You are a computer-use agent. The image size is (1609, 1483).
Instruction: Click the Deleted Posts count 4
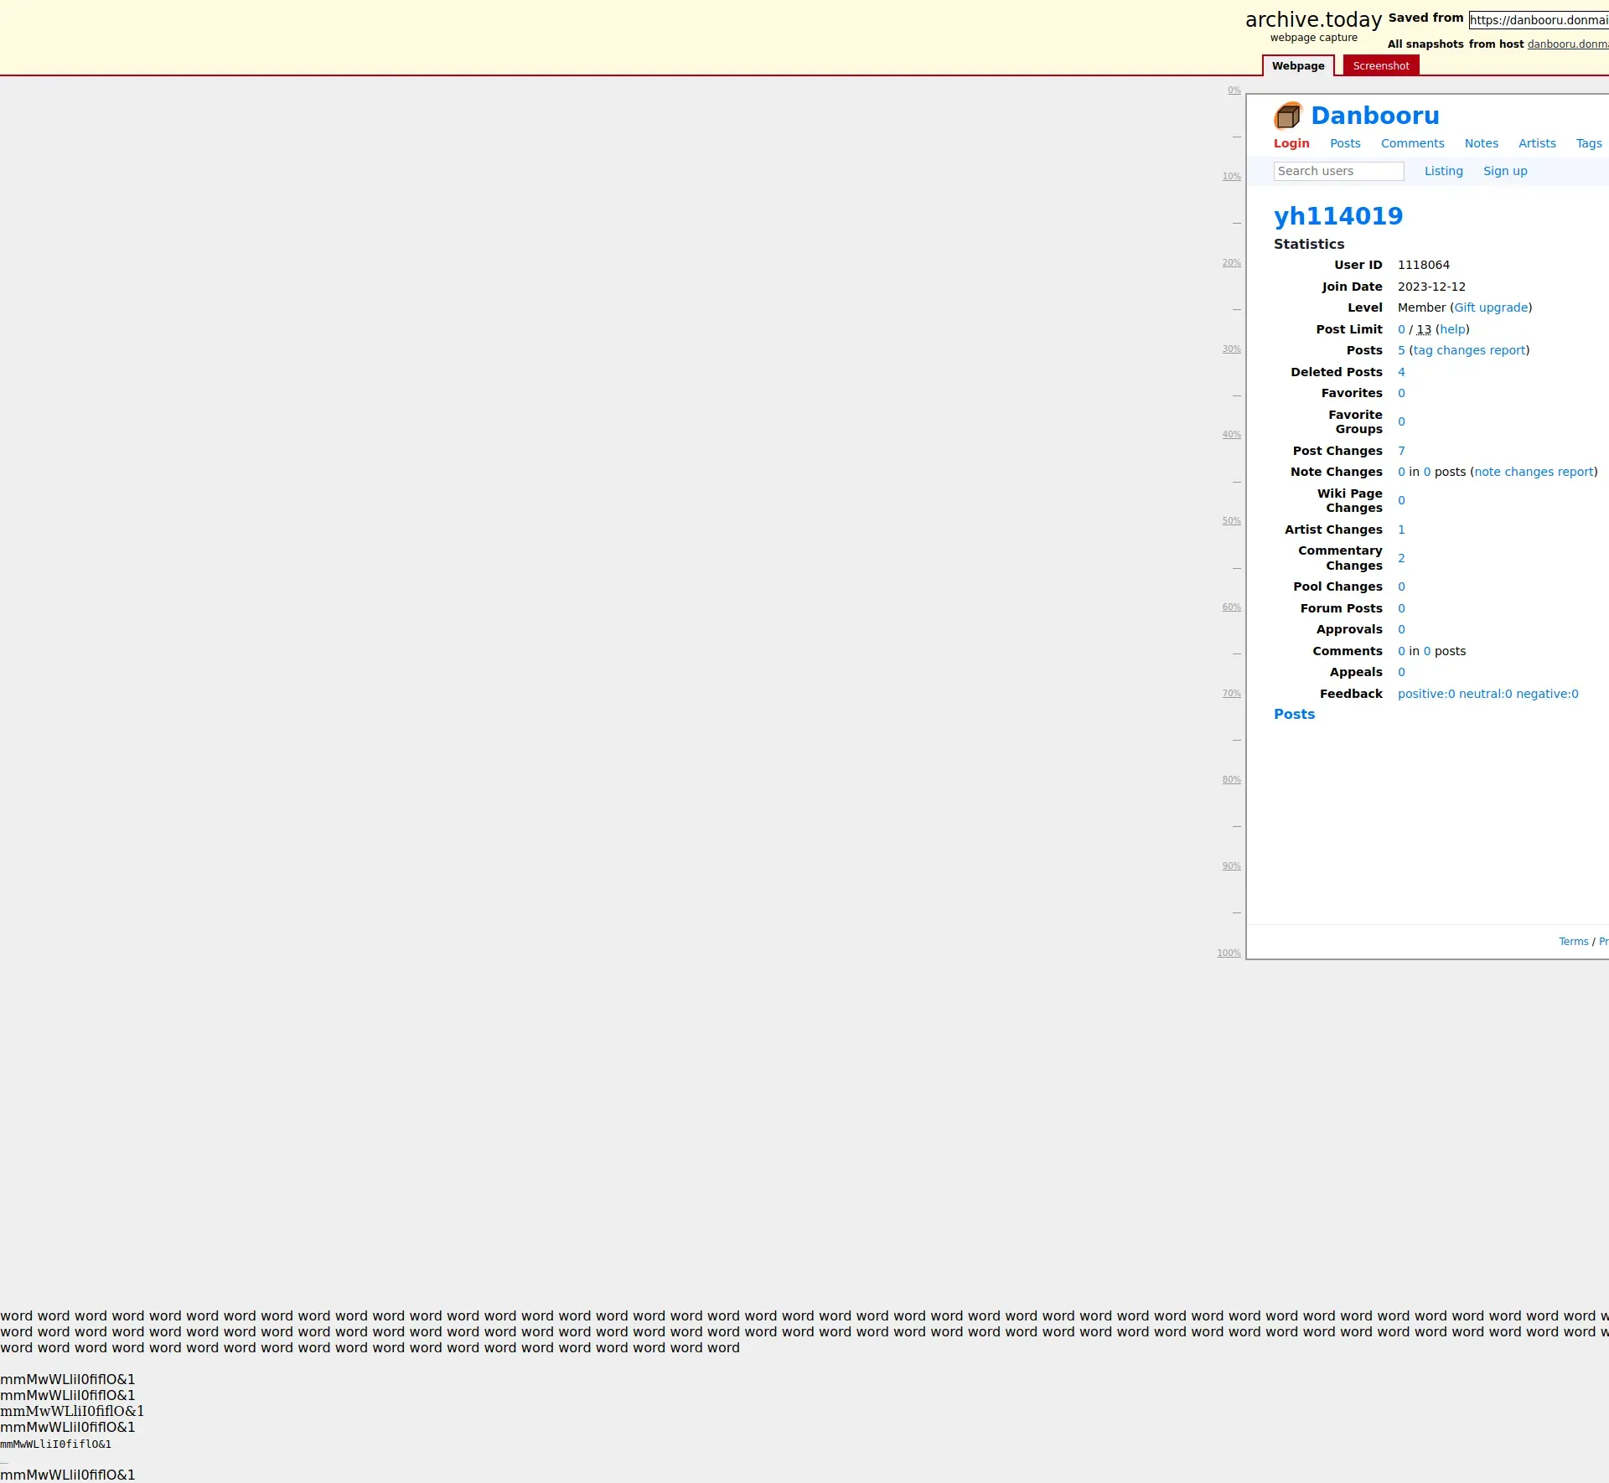click(x=1401, y=372)
